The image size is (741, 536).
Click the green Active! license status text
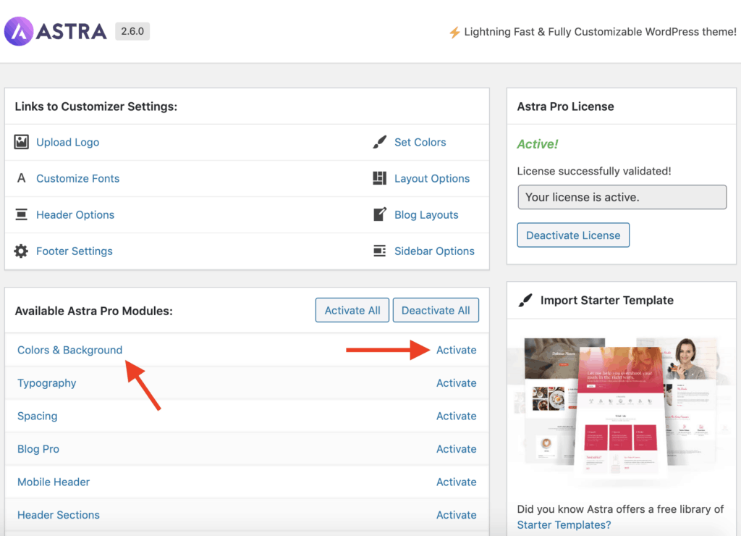[x=538, y=144]
